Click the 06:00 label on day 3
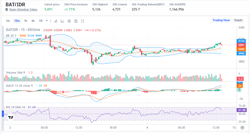The width and height of the screenshot is (250, 134). coord(44,128)
